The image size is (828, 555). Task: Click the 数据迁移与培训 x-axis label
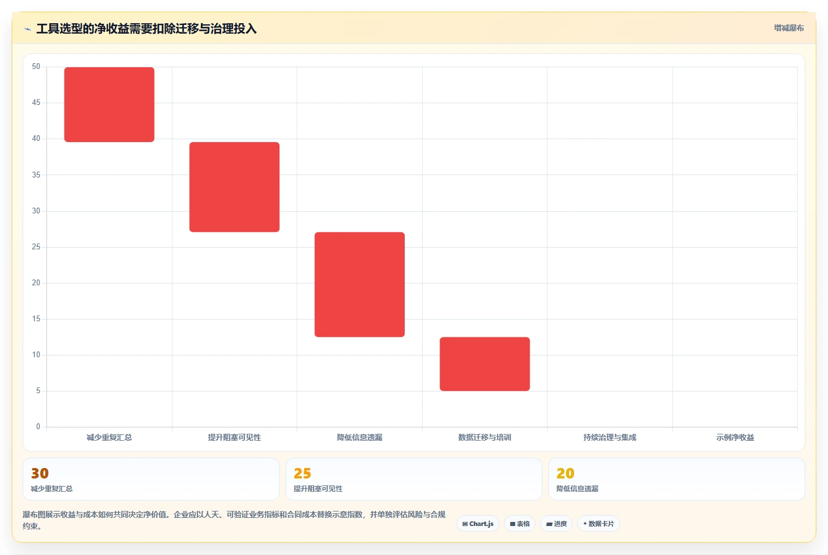point(485,437)
